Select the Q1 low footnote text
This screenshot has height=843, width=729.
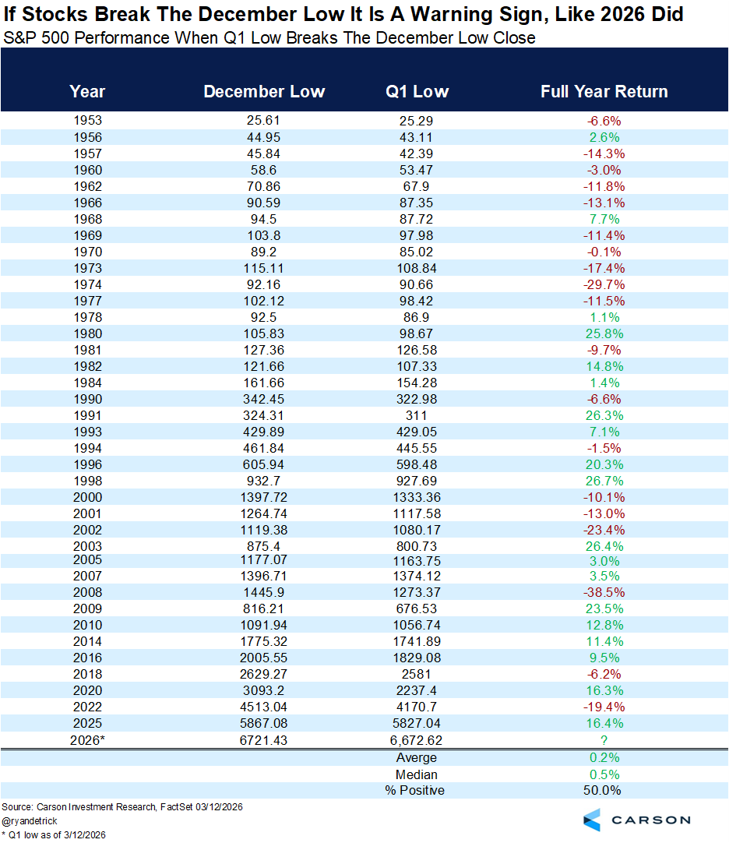tap(54, 834)
